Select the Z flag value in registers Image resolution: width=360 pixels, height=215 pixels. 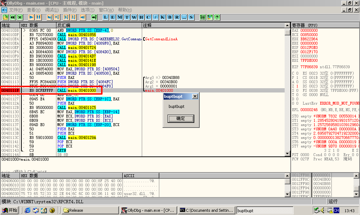(297, 86)
